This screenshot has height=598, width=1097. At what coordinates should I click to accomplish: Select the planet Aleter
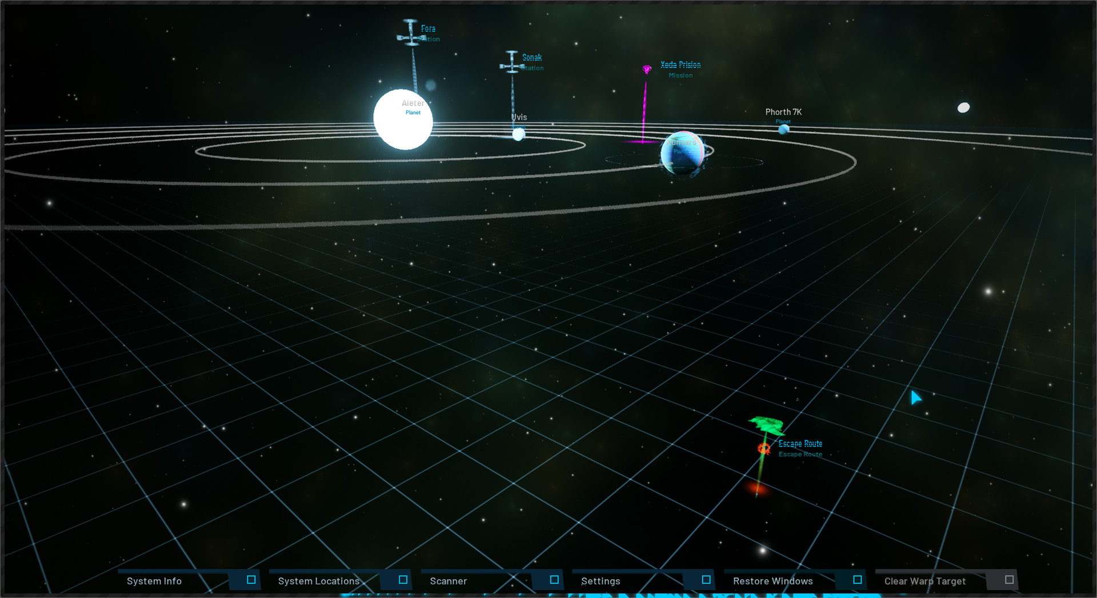coord(403,120)
